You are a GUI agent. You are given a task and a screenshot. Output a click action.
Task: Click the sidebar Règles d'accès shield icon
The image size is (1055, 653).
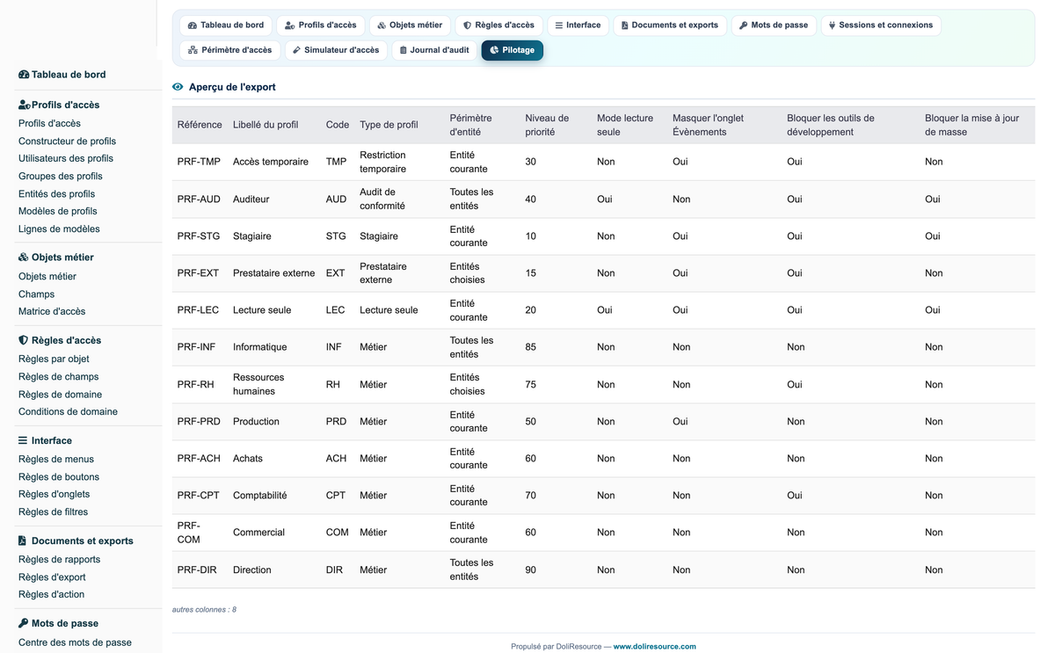pos(24,340)
